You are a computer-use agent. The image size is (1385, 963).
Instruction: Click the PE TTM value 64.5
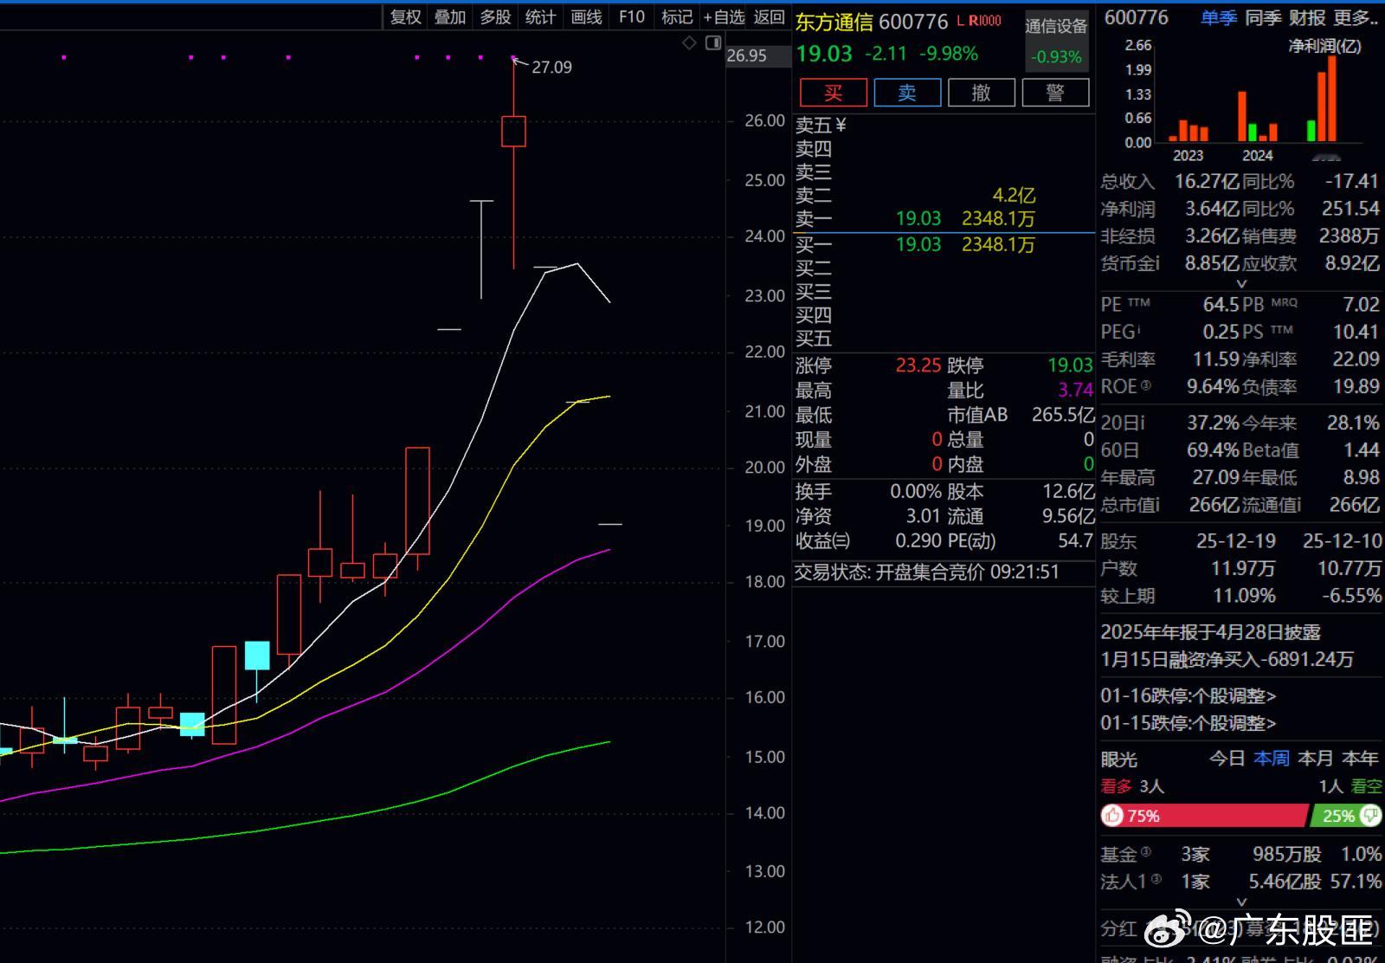coord(1221,304)
